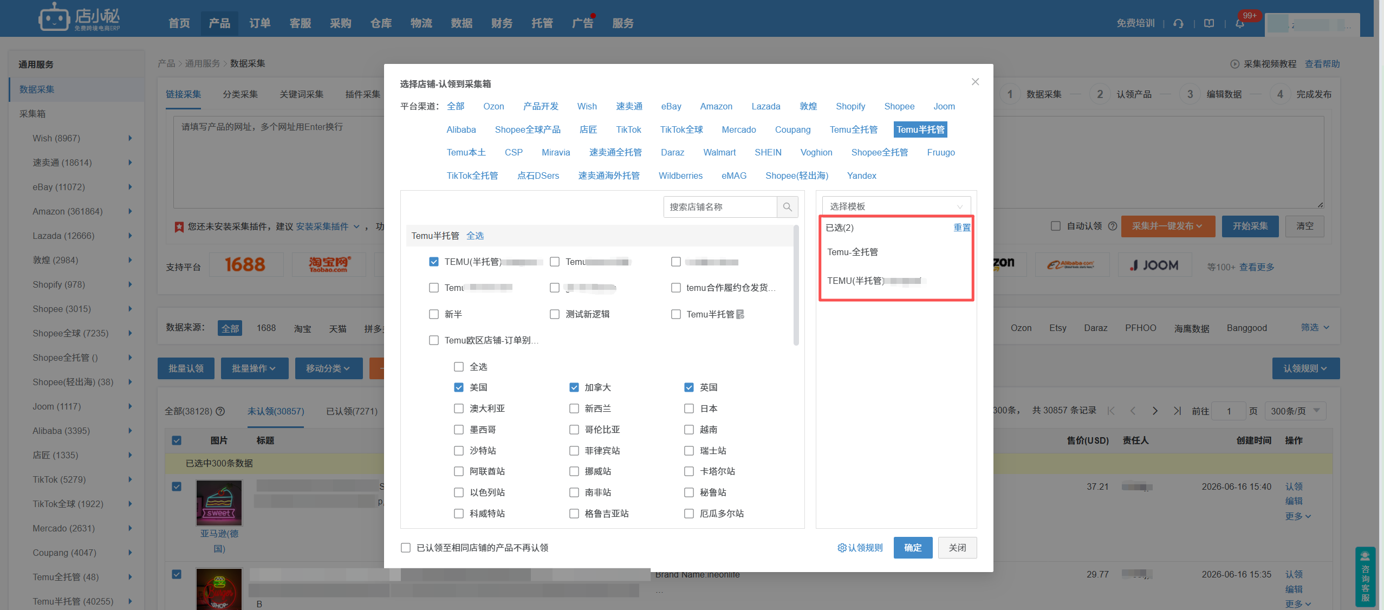Click the play icon for 采集视频教程
The height and width of the screenshot is (610, 1384).
(1234, 64)
